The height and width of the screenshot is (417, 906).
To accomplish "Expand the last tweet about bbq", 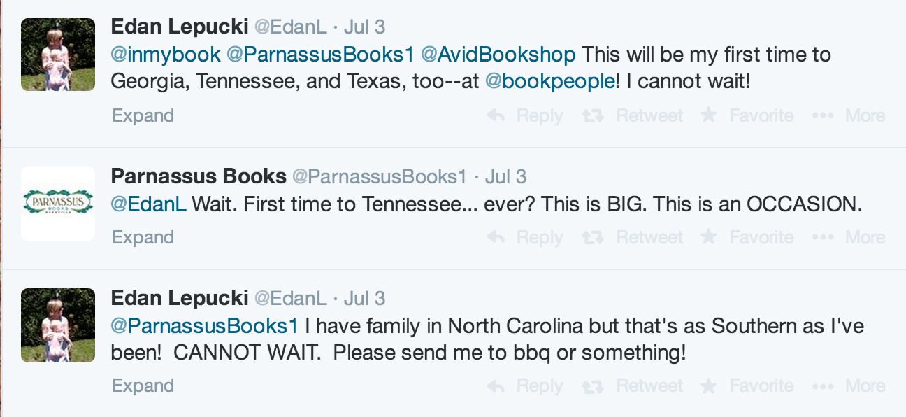I will click(x=143, y=386).
